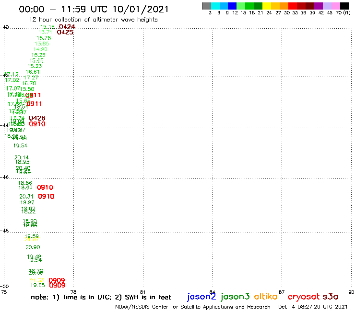Click the jason2 satellite legend label

(x=201, y=297)
